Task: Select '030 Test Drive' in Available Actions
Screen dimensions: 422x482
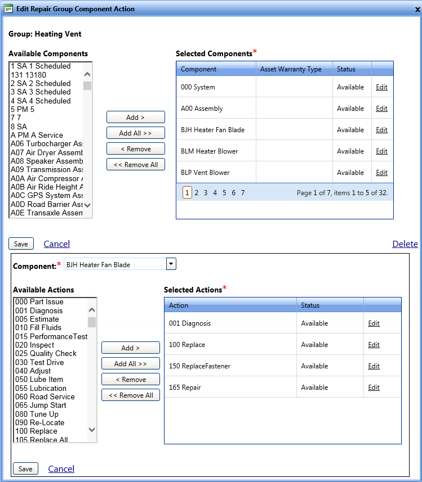Action: coord(39,362)
